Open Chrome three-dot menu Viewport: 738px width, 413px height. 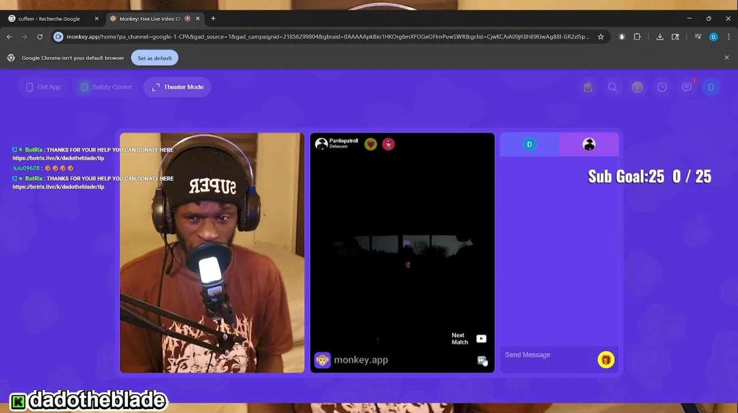coord(728,37)
